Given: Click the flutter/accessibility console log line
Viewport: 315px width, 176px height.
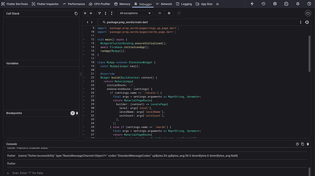Looking at the screenshot, I should 122,156.
